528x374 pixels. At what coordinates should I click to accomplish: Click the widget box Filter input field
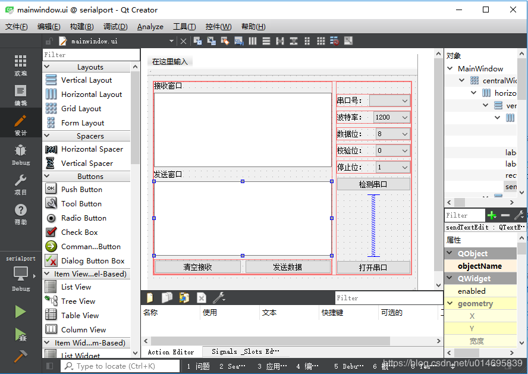coord(86,55)
